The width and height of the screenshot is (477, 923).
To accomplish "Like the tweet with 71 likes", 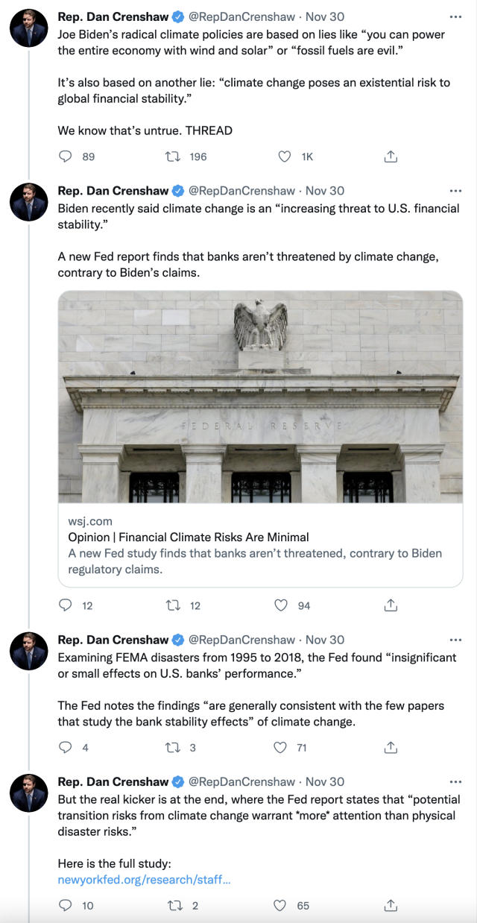I will click(281, 747).
